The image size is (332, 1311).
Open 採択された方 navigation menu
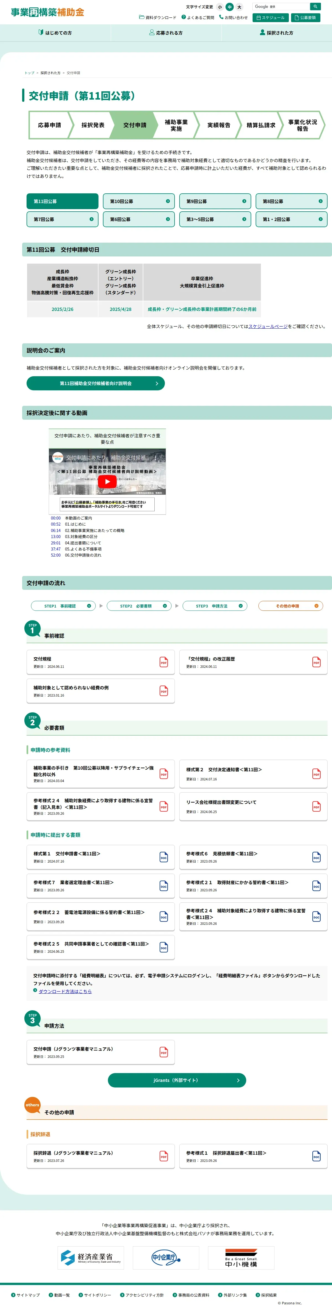(276, 33)
